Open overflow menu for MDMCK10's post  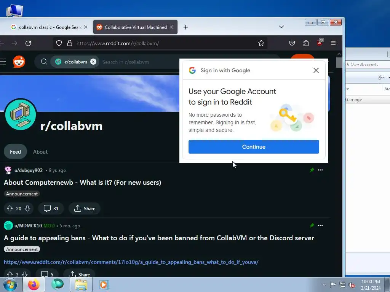click(x=320, y=225)
